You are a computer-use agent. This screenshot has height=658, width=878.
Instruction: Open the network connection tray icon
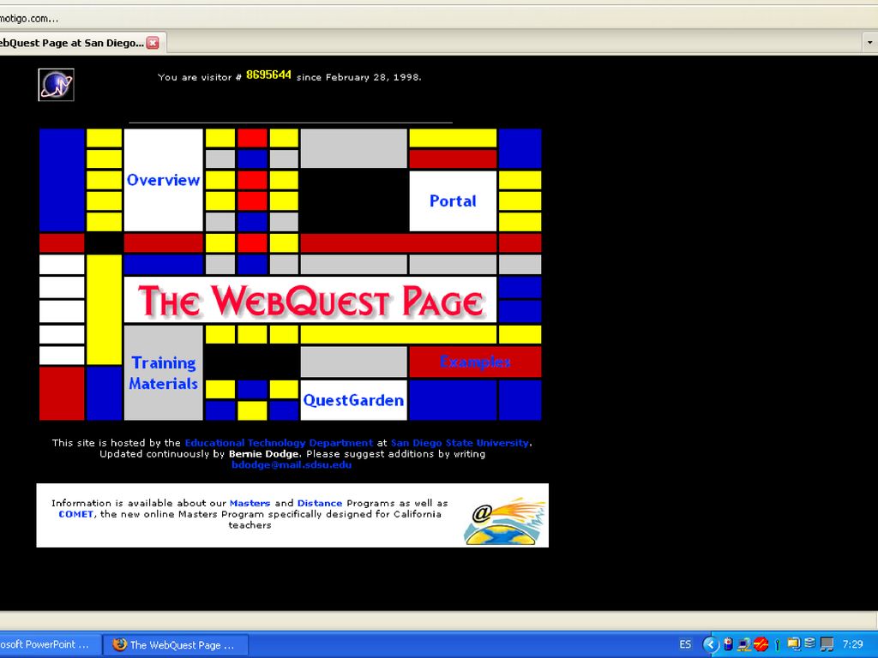(x=744, y=644)
